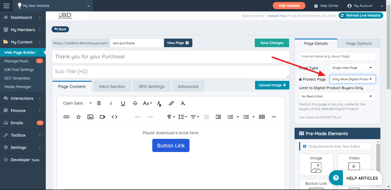Undo the last edit

(x=138, y=117)
